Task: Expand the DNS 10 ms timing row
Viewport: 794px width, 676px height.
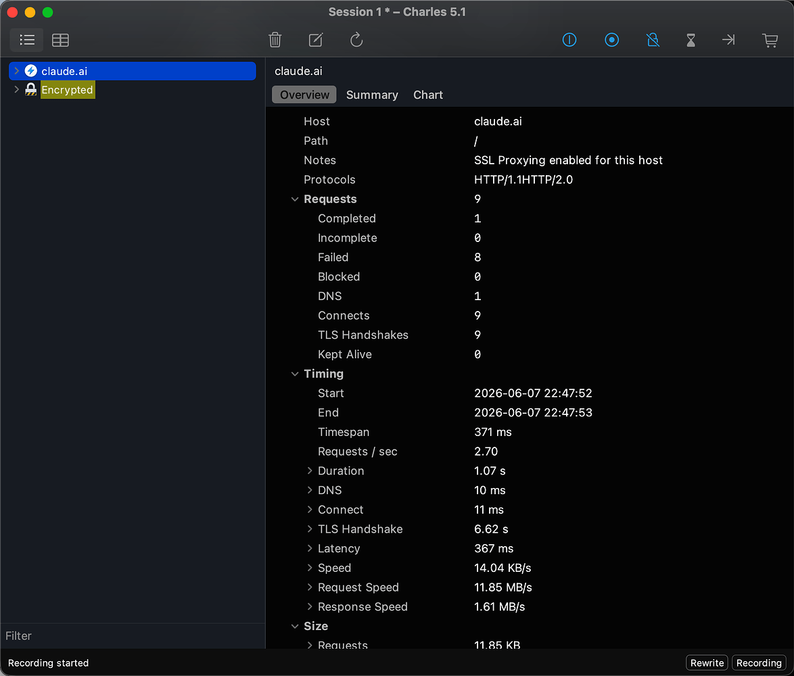Action: tap(309, 490)
